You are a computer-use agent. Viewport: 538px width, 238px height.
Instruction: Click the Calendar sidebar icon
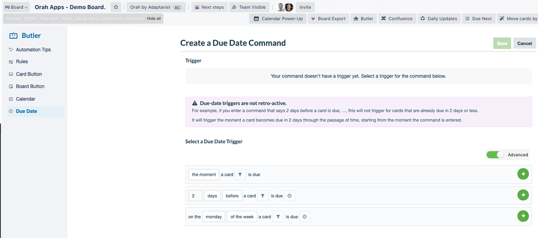click(11, 99)
